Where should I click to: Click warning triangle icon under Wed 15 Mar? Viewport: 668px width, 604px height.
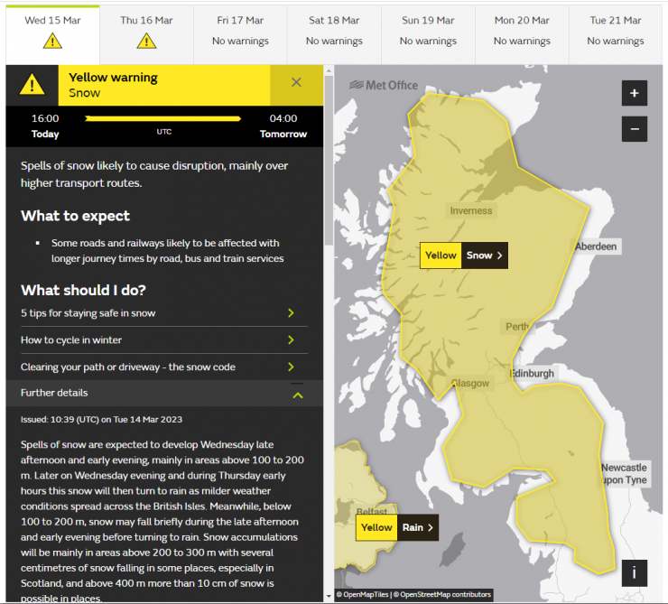click(52, 41)
